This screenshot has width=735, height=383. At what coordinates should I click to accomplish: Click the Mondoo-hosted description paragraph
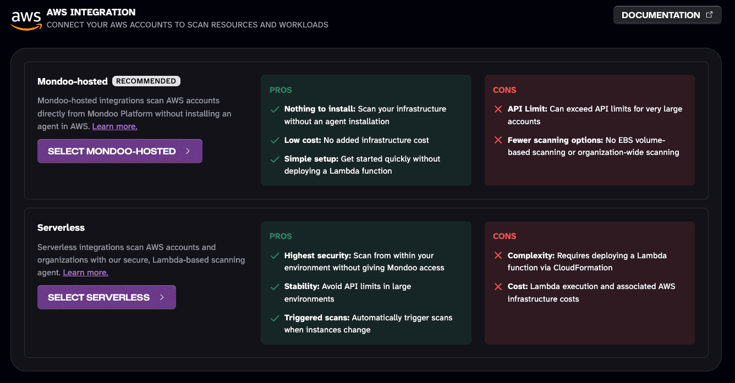tap(134, 114)
